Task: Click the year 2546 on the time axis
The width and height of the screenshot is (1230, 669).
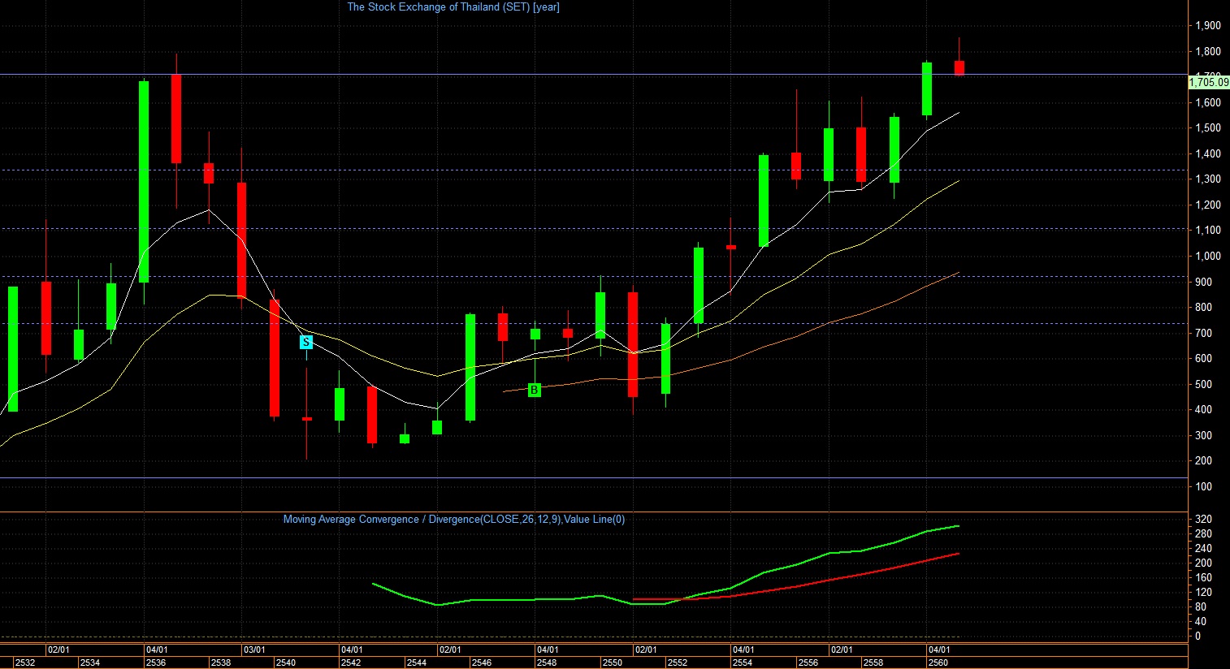Action: pyautogui.click(x=481, y=663)
